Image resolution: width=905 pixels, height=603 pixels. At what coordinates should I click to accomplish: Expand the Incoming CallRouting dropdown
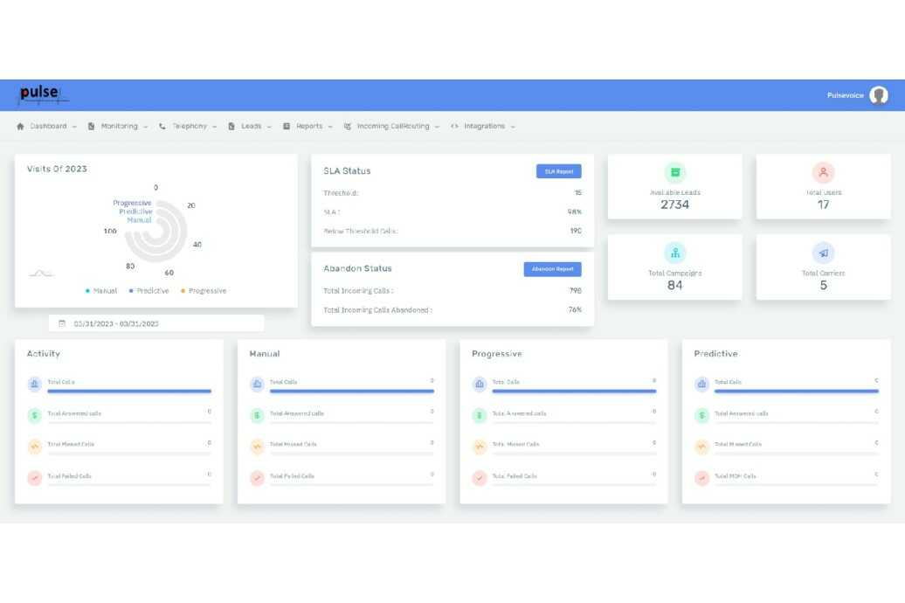(396, 125)
